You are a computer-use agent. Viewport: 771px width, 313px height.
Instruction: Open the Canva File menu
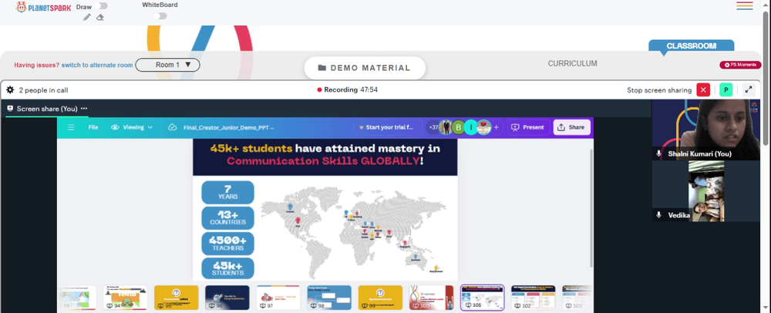(x=93, y=127)
